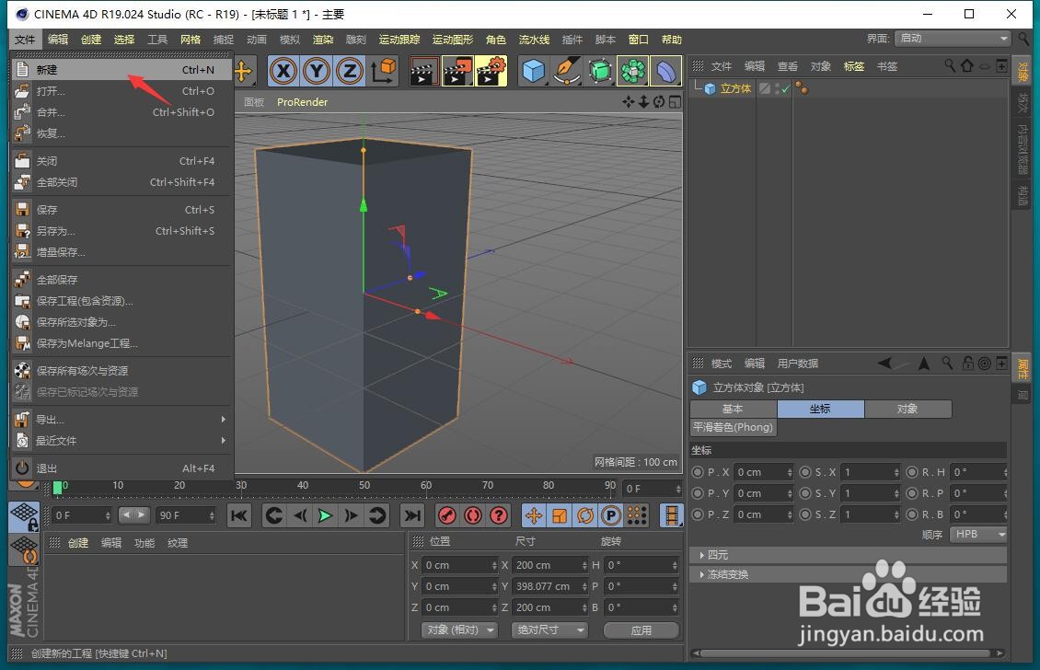Toggle parameter keyframe recording P icon

coord(611,515)
